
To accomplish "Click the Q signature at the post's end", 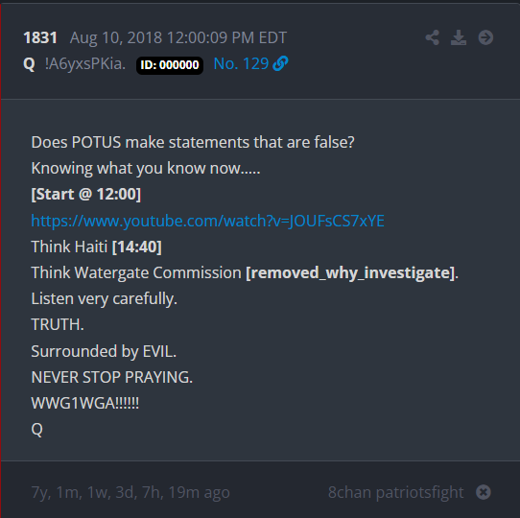I will (36, 430).
